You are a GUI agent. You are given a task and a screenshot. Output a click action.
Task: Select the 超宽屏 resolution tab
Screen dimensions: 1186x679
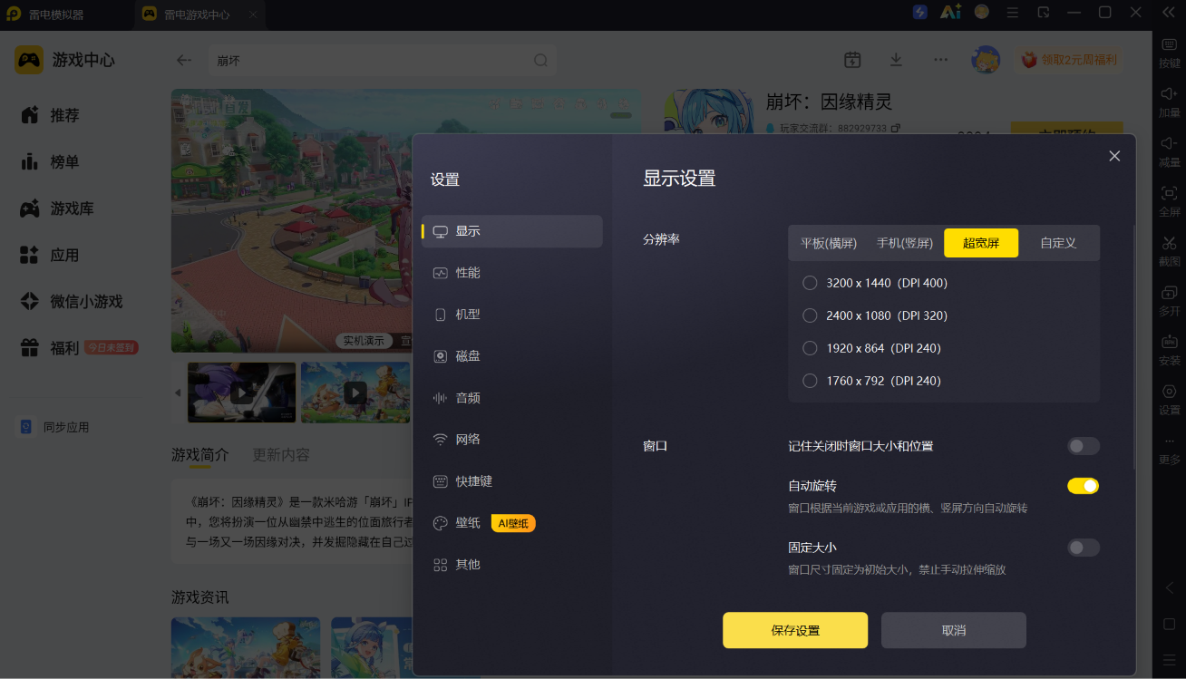click(x=981, y=243)
